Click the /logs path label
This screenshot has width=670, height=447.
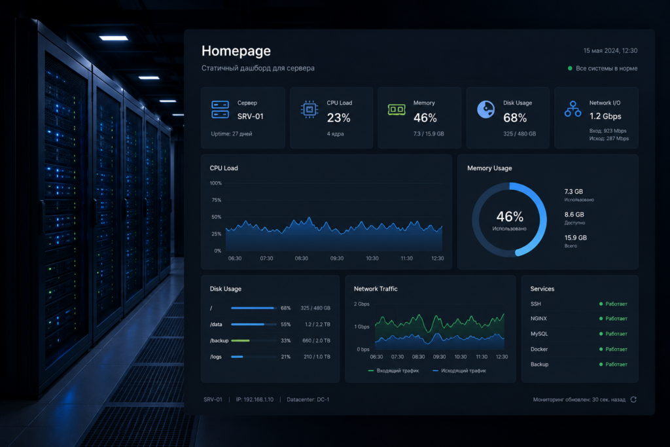[216, 357]
